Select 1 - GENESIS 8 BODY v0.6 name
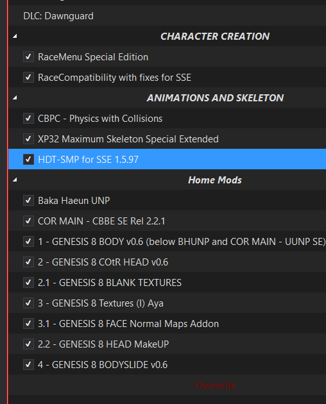The height and width of the screenshot is (404, 326). click(182, 242)
